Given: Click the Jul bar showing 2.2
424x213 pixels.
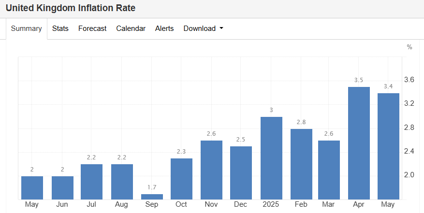Looking at the screenshot, I should pyautogui.click(x=92, y=182).
